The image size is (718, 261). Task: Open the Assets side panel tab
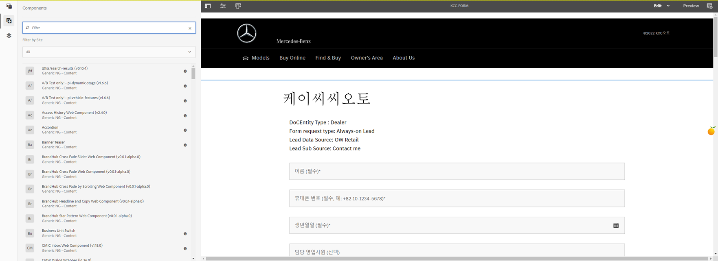pos(9,6)
